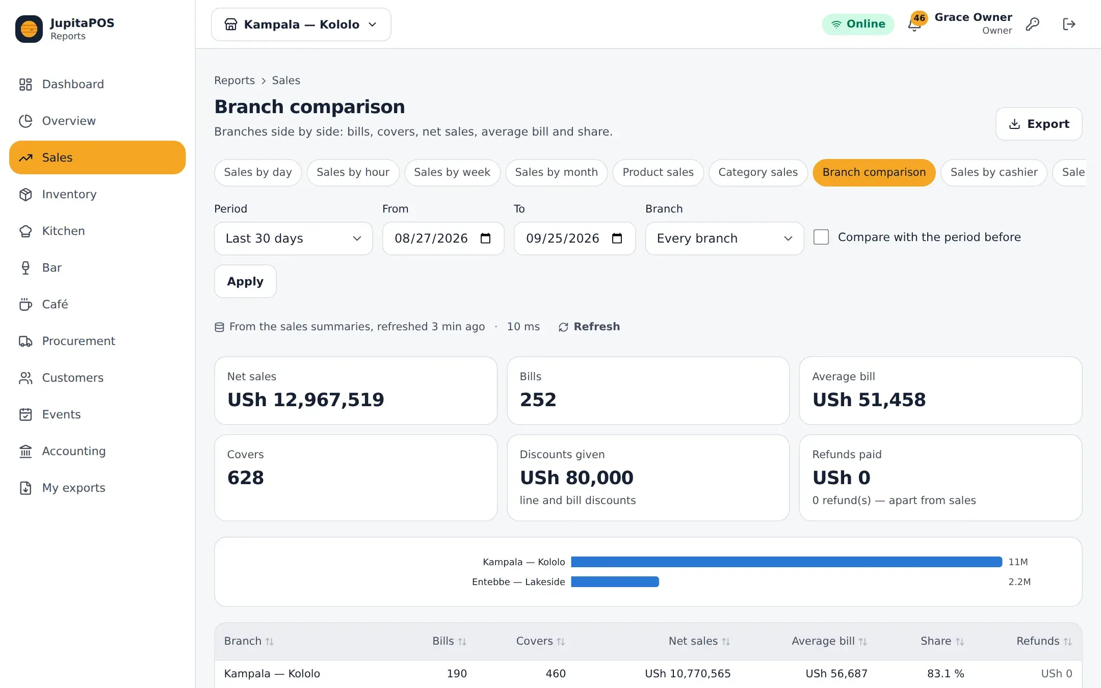Image resolution: width=1101 pixels, height=688 pixels.
Task: Open Procurement in the sidebar
Action: point(97,341)
